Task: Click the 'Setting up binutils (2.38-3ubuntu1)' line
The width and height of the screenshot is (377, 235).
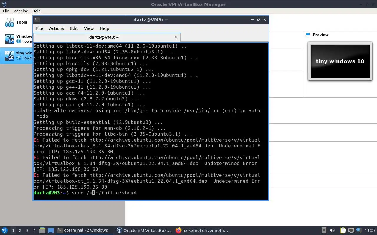Action: coord(91,63)
